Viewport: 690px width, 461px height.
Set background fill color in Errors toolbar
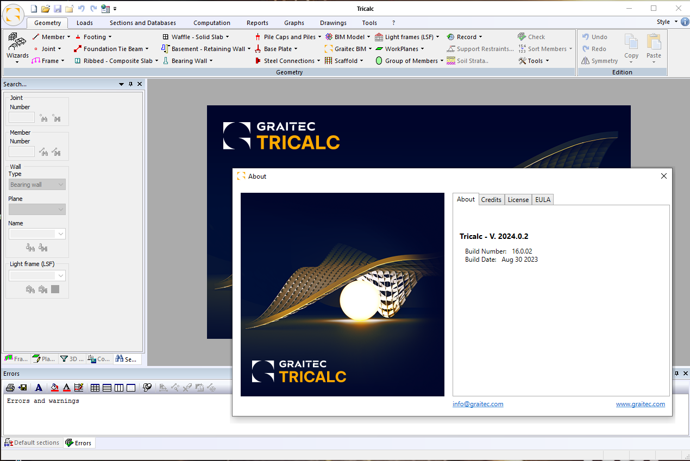[x=54, y=388]
